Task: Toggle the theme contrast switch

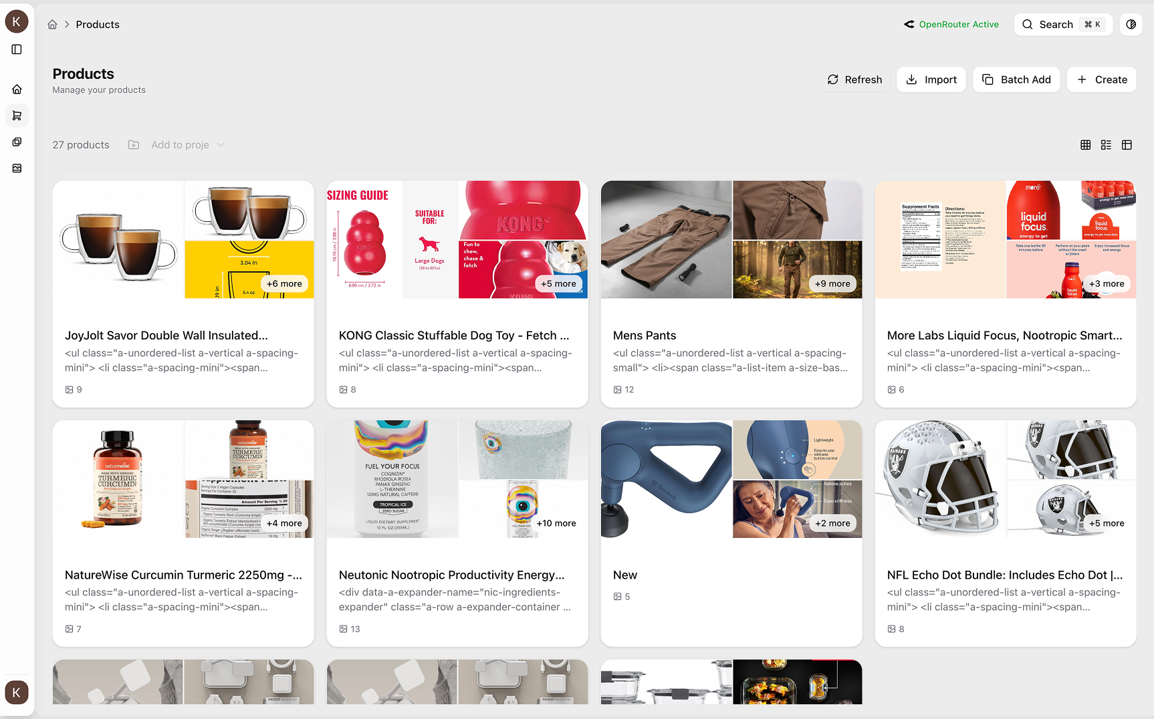Action: [x=1131, y=24]
